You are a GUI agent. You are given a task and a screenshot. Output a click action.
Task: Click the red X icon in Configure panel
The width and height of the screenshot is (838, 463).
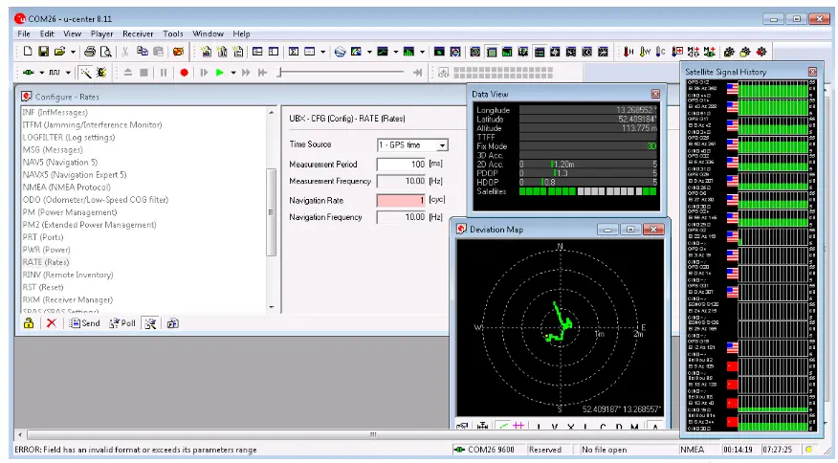[x=51, y=323]
